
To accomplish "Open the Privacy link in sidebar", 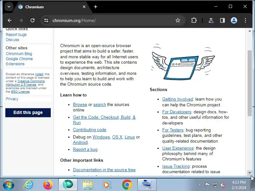I will (x=12, y=99).
